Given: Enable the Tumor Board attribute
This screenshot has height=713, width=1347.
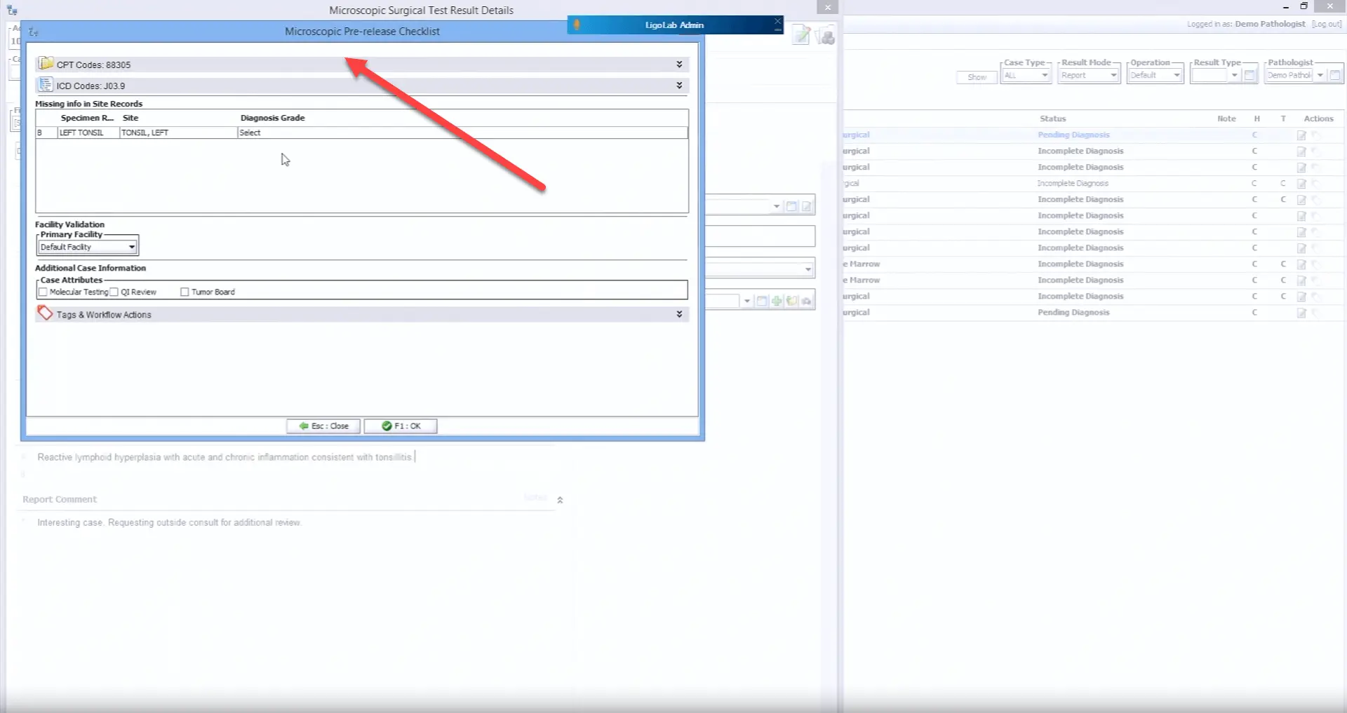Looking at the screenshot, I should [184, 292].
